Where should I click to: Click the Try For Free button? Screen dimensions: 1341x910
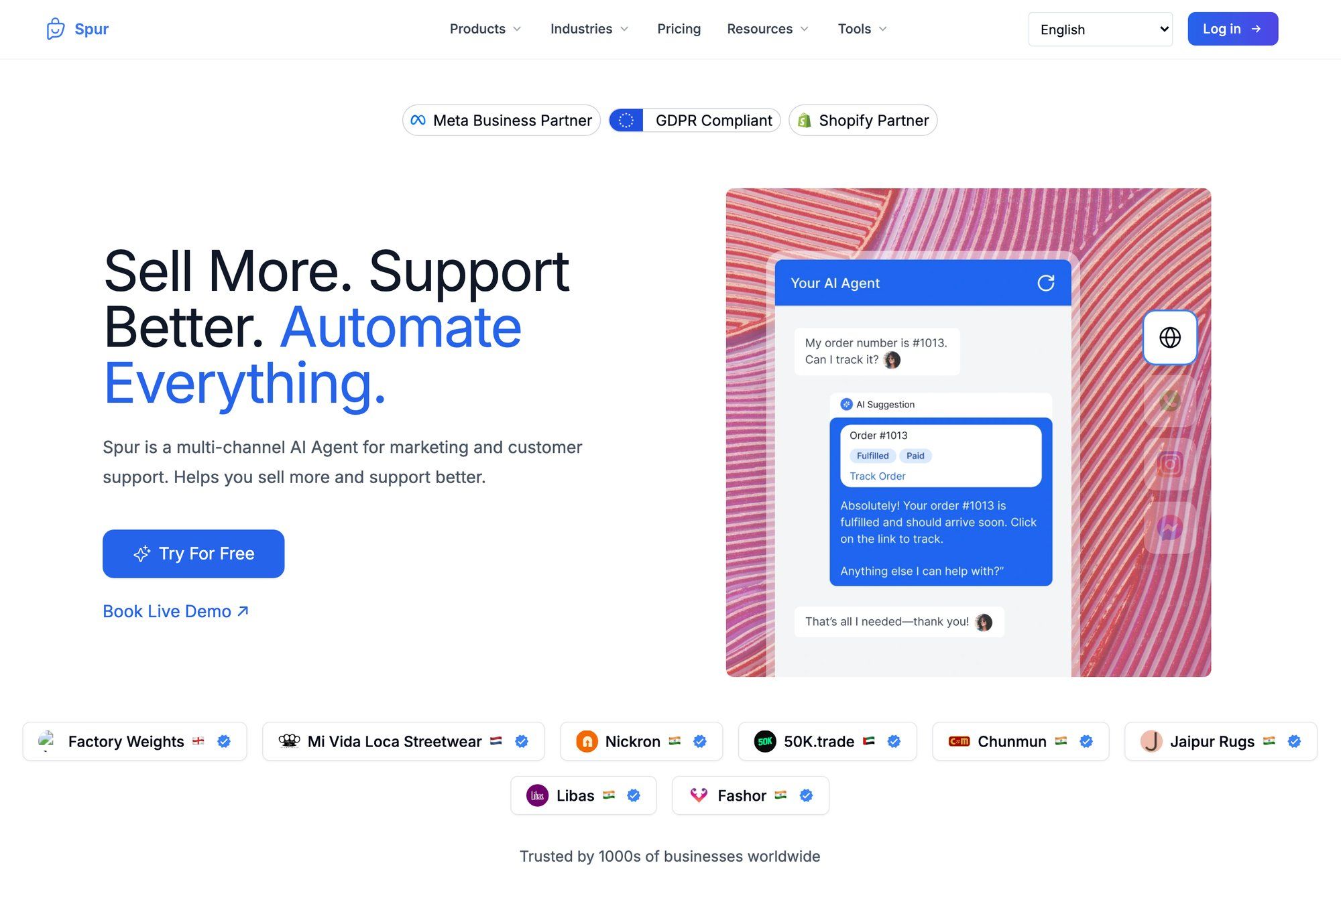click(193, 554)
